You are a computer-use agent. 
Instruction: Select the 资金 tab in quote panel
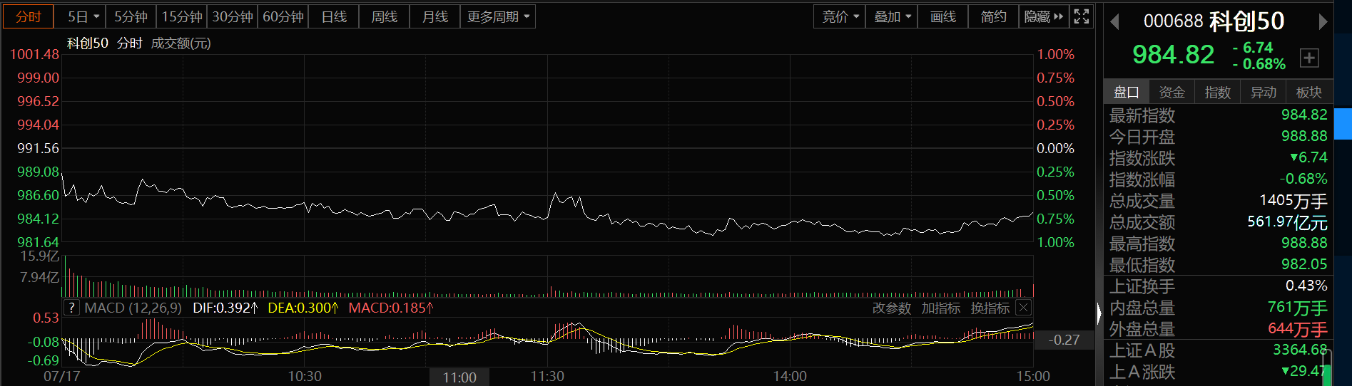point(1171,92)
